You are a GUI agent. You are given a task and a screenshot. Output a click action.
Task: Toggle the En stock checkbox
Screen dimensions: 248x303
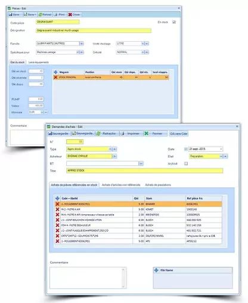pos(174,22)
